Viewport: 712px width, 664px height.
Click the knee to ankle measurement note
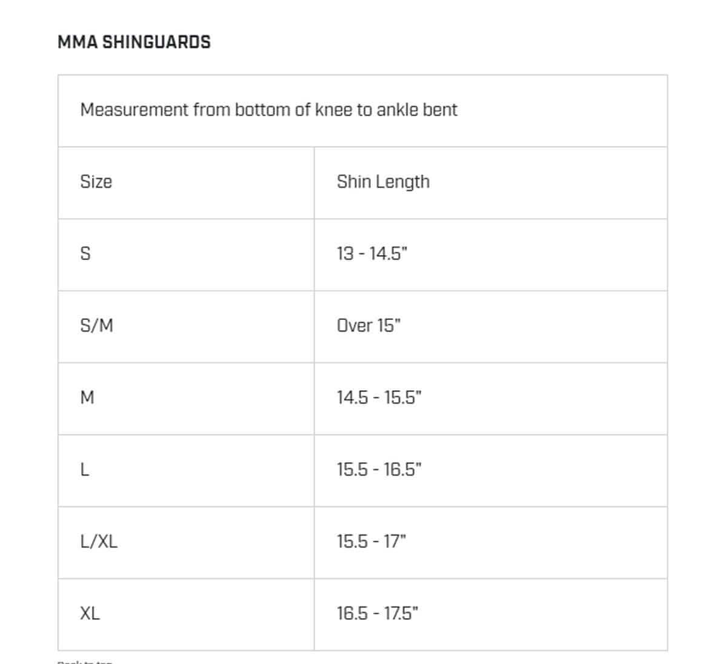(268, 110)
